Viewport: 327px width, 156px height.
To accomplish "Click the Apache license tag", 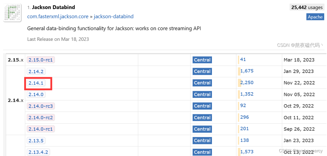I will (315, 17).
